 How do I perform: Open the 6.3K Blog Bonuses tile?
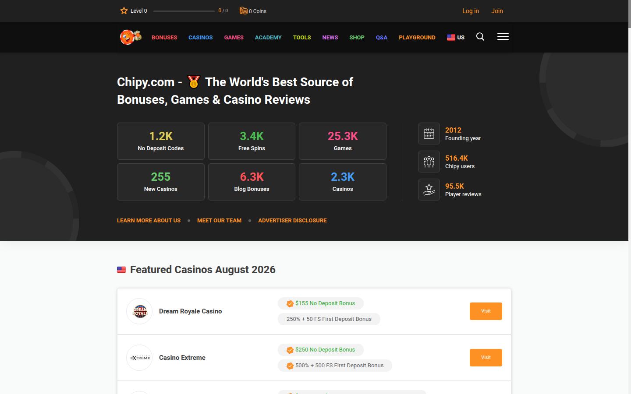click(252, 182)
